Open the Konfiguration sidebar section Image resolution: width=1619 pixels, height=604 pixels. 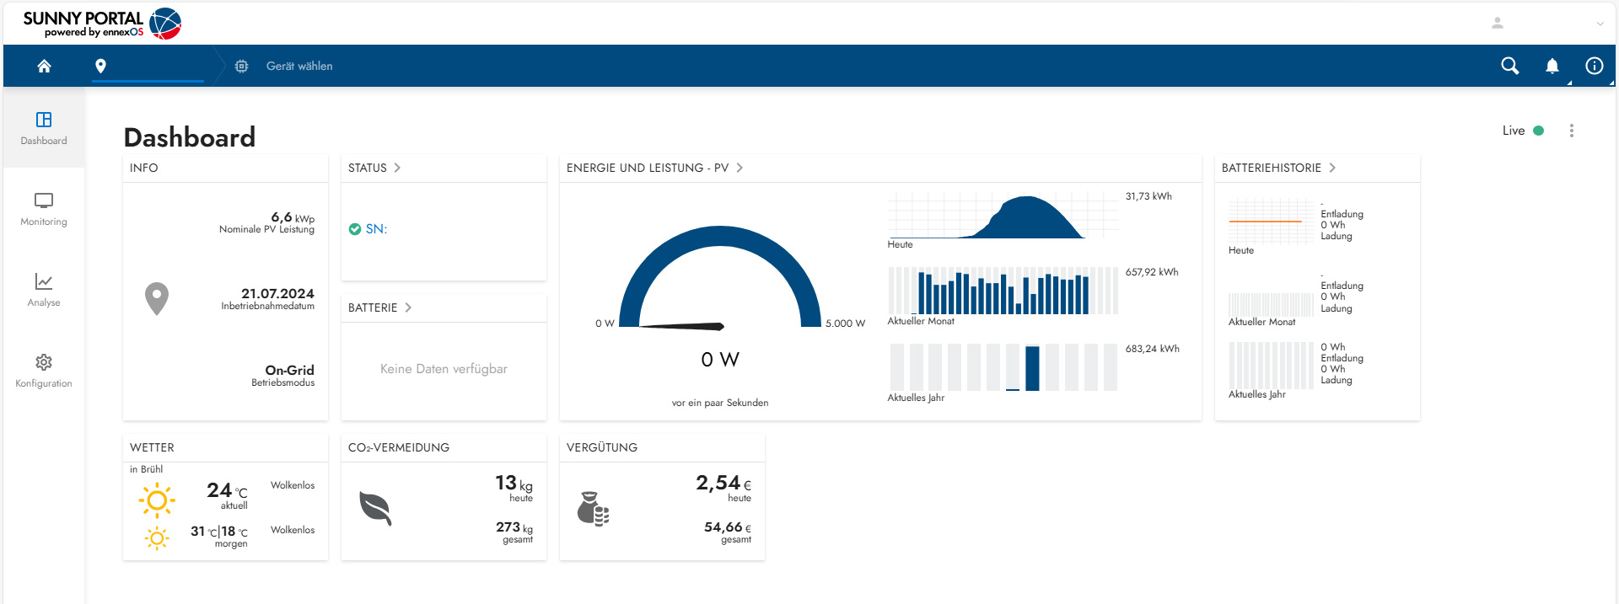(44, 371)
